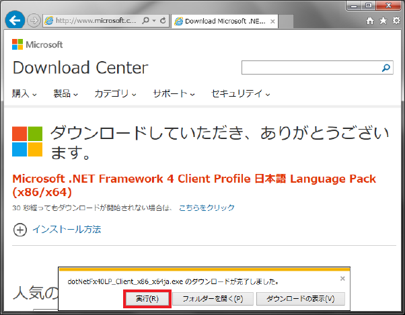Click the search magnifier in address bar
Viewport: 405px width, 315px height.
coord(146,20)
